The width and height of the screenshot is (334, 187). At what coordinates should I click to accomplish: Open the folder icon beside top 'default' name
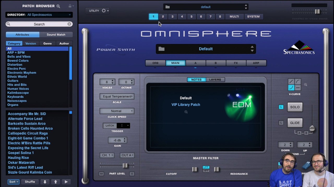(168, 7)
